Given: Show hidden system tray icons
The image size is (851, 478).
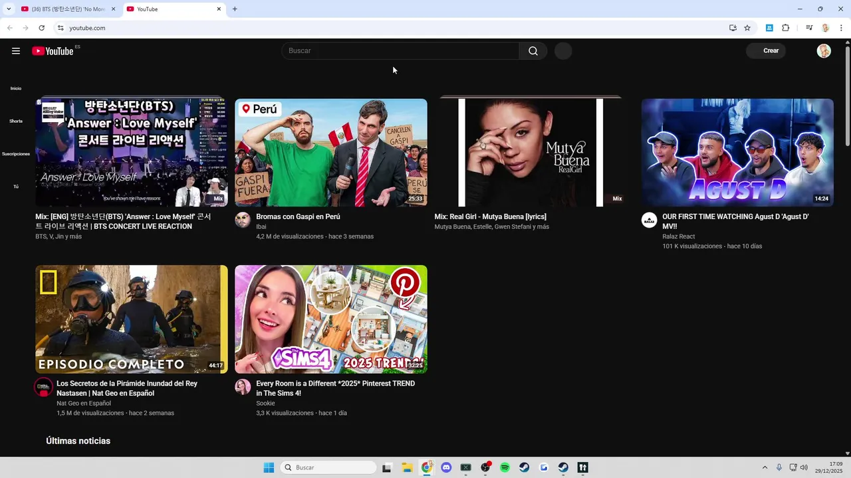Looking at the screenshot, I should pos(765,467).
